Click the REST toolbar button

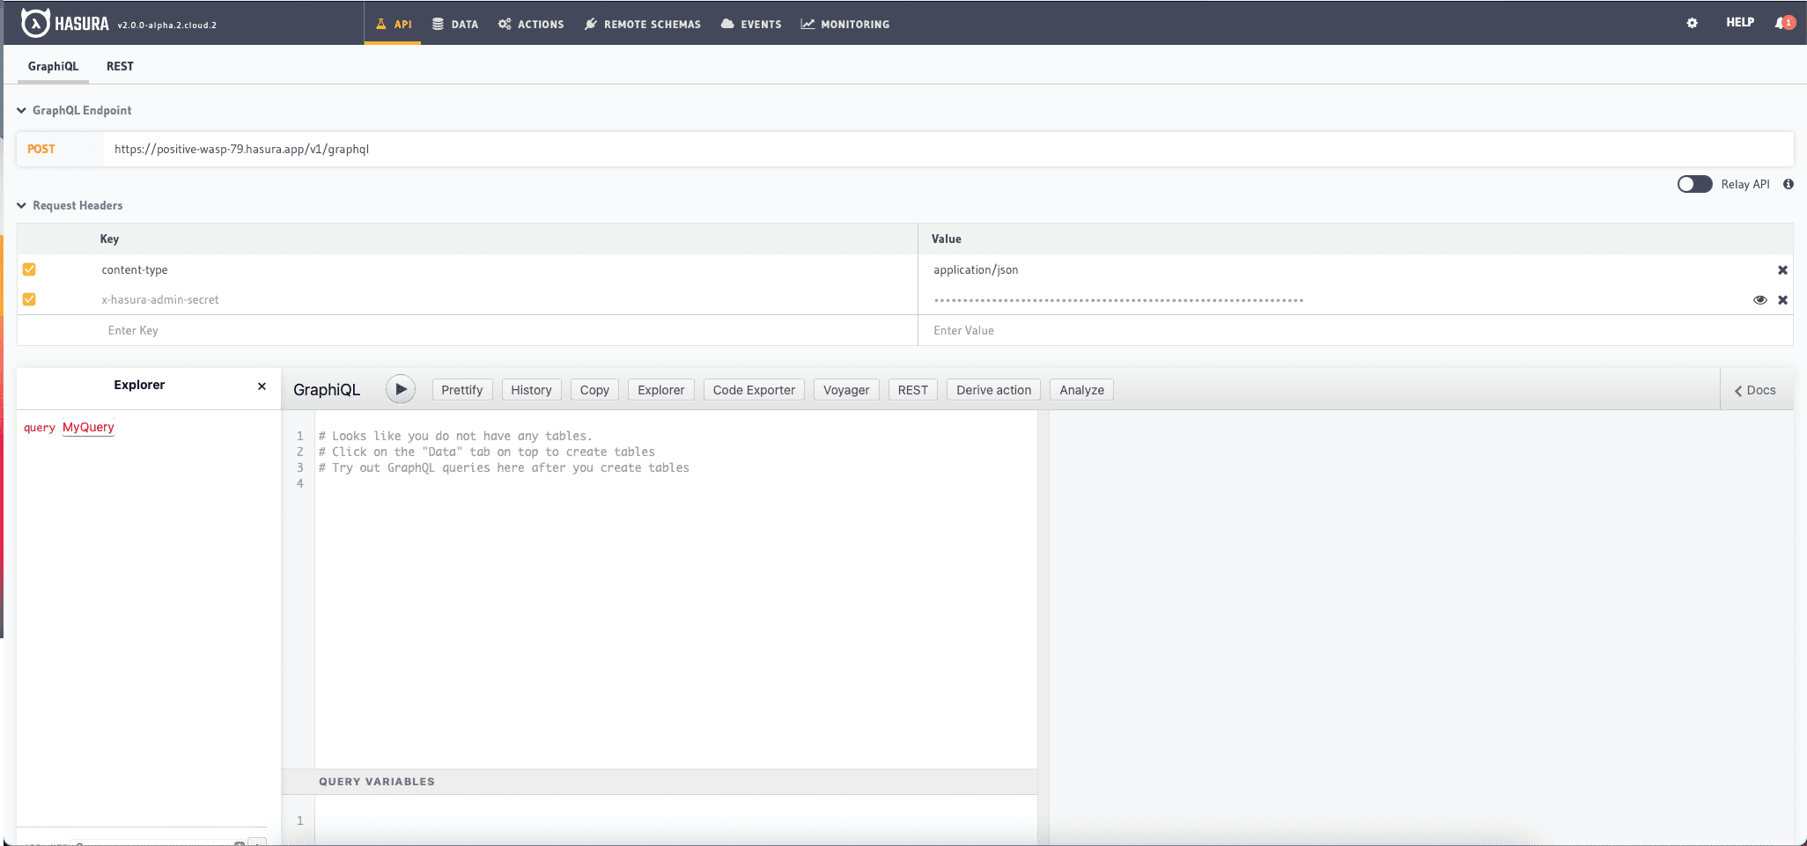click(x=913, y=390)
